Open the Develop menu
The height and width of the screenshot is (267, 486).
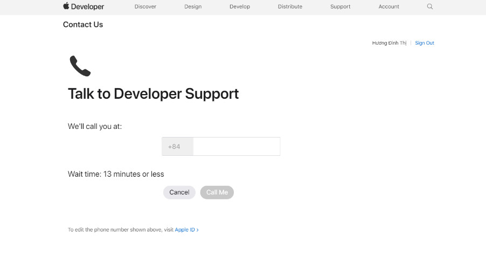(240, 6)
